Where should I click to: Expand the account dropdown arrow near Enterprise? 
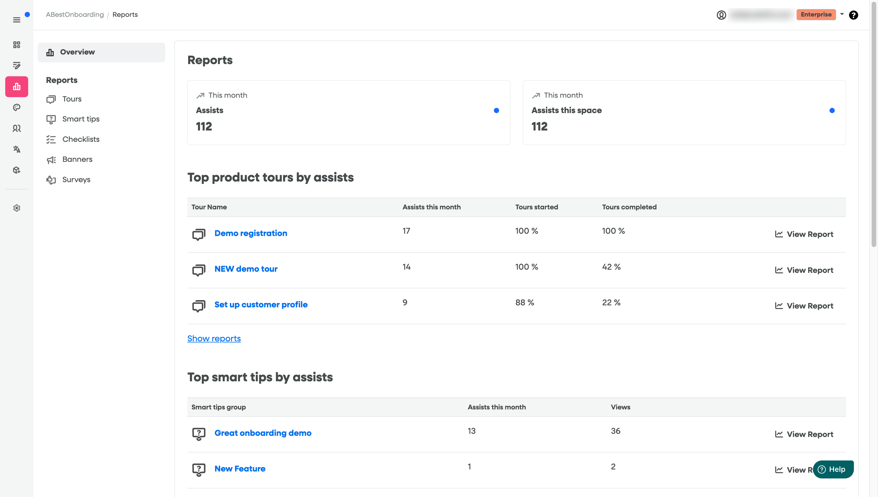[842, 14]
